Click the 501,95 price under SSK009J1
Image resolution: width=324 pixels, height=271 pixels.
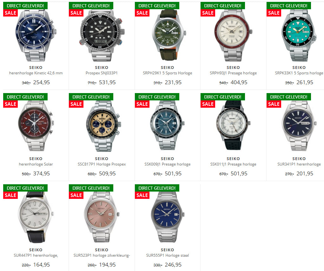(173, 173)
